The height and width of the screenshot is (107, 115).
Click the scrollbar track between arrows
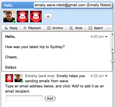112,42
